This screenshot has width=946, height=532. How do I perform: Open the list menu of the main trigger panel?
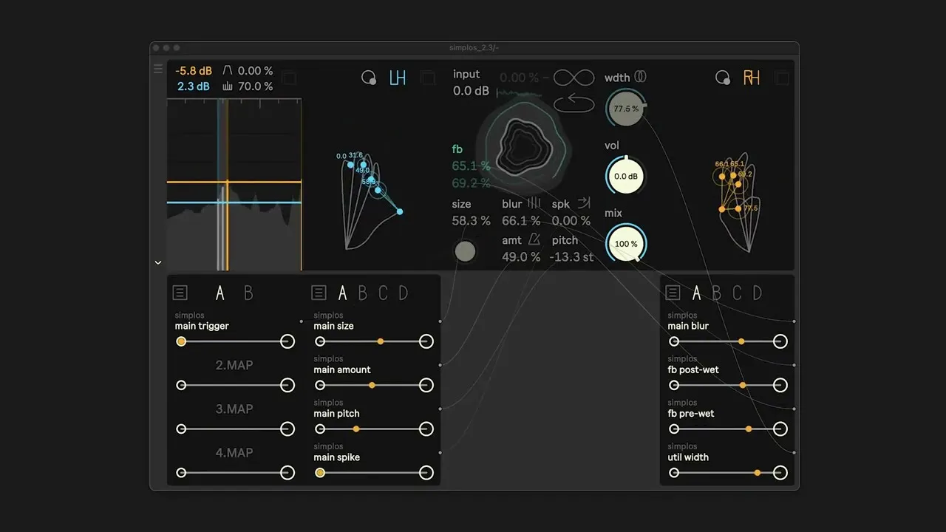[x=180, y=293]
